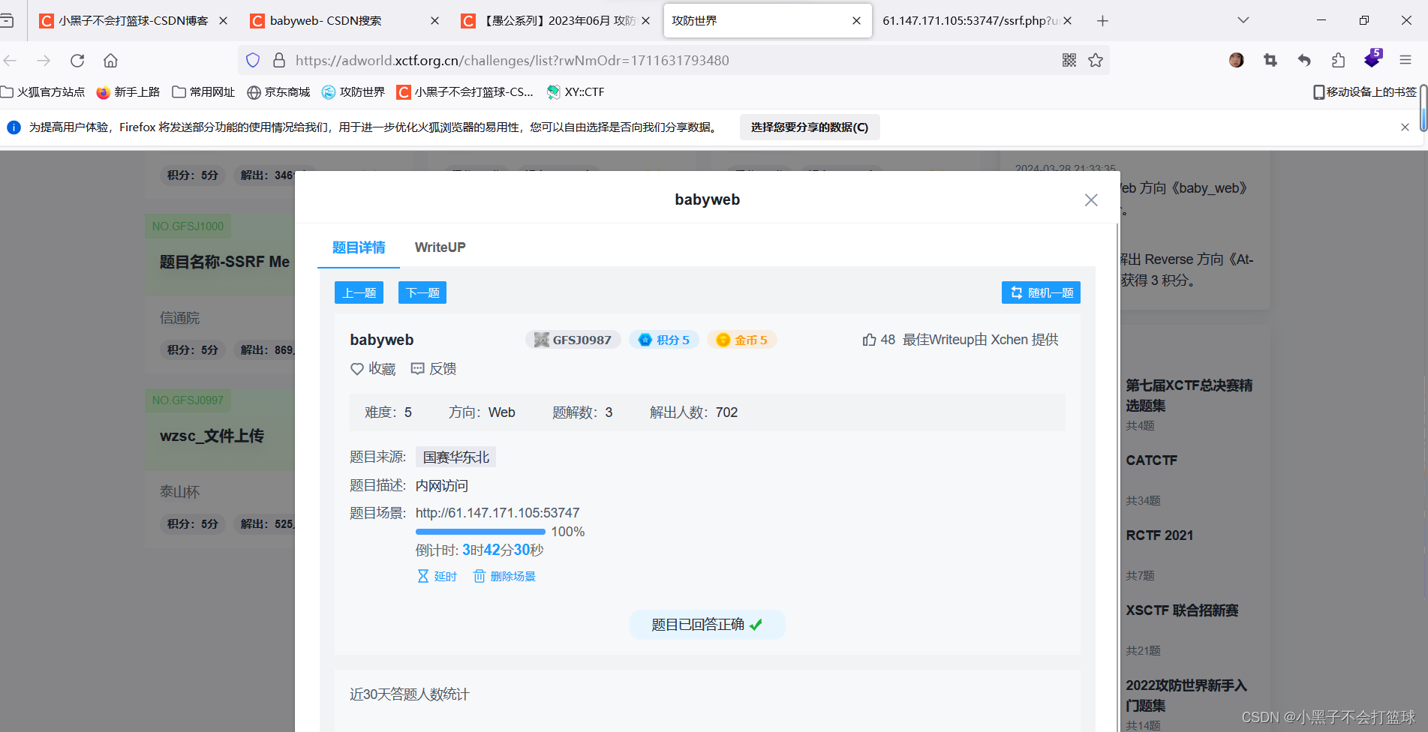This screenshot has height=732, width=1428.
Task: Click the profile avatar icon
Action: coord(1236,61)
